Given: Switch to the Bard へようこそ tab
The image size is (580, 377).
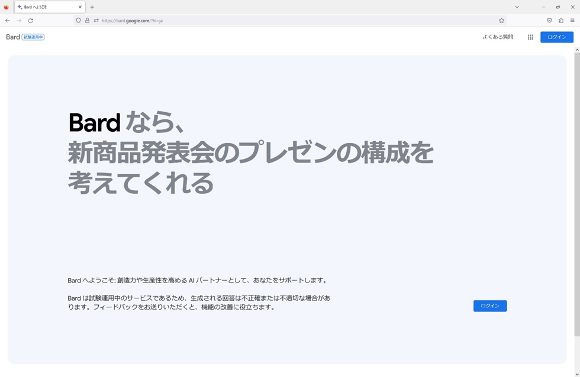Looking at the screenshot, I should click(50, 7).
